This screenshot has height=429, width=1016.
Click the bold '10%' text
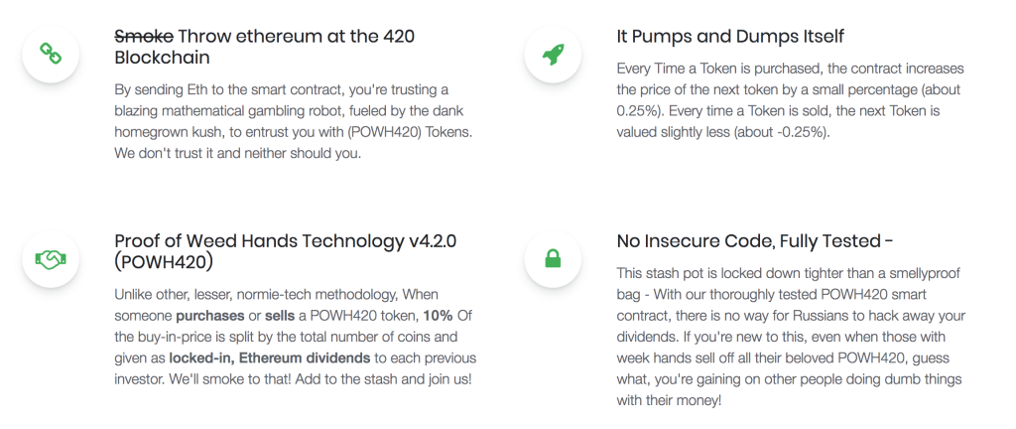tap(438, 316)
